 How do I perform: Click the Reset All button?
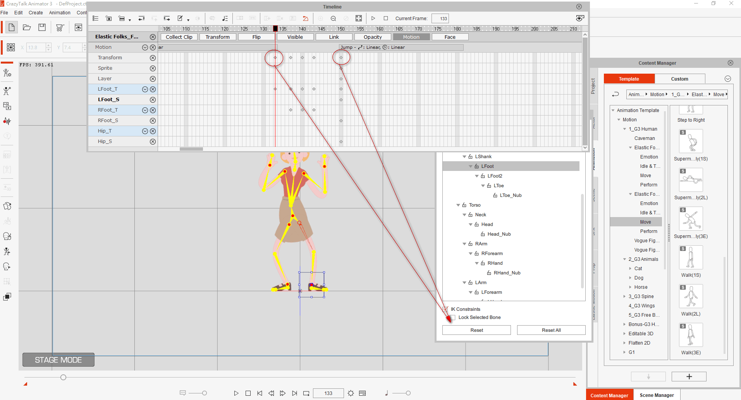551,330
